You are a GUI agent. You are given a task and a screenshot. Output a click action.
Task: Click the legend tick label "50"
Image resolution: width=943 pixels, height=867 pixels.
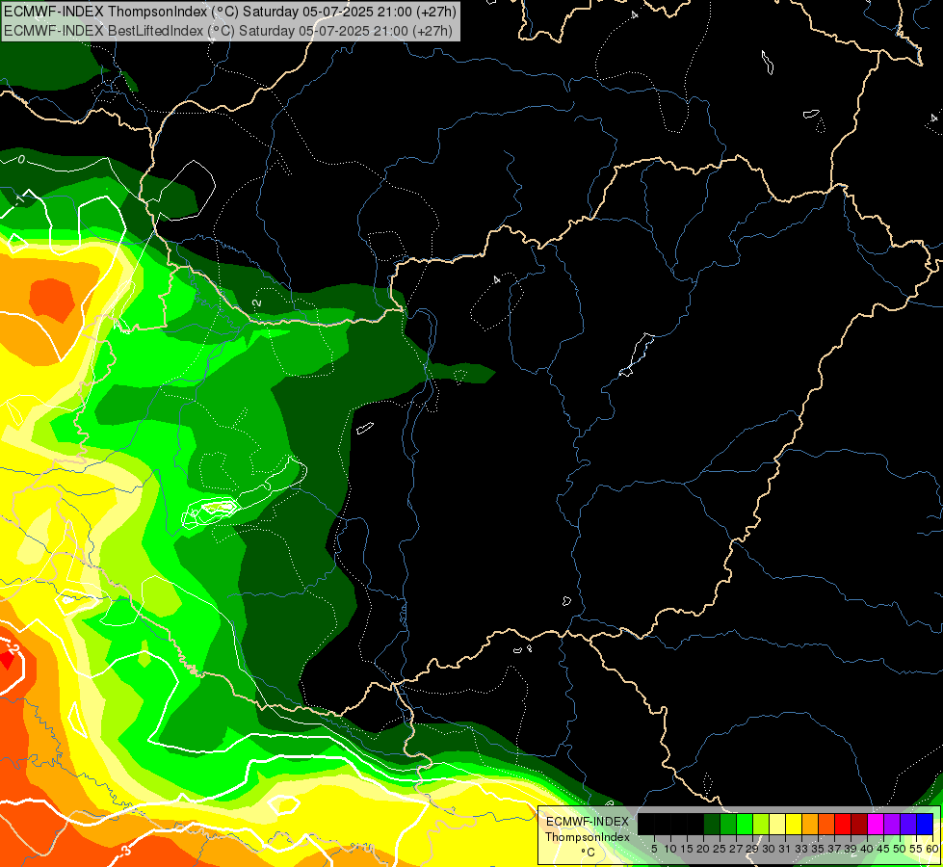pos(899,849)
